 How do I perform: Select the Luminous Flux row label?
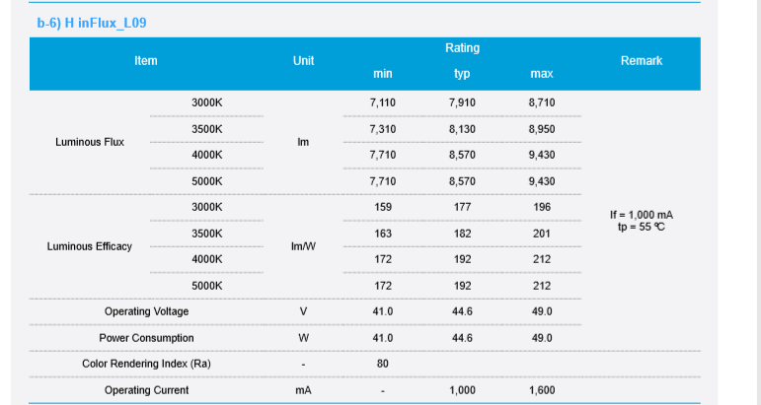pyautogui.click(x=90, y=142)
